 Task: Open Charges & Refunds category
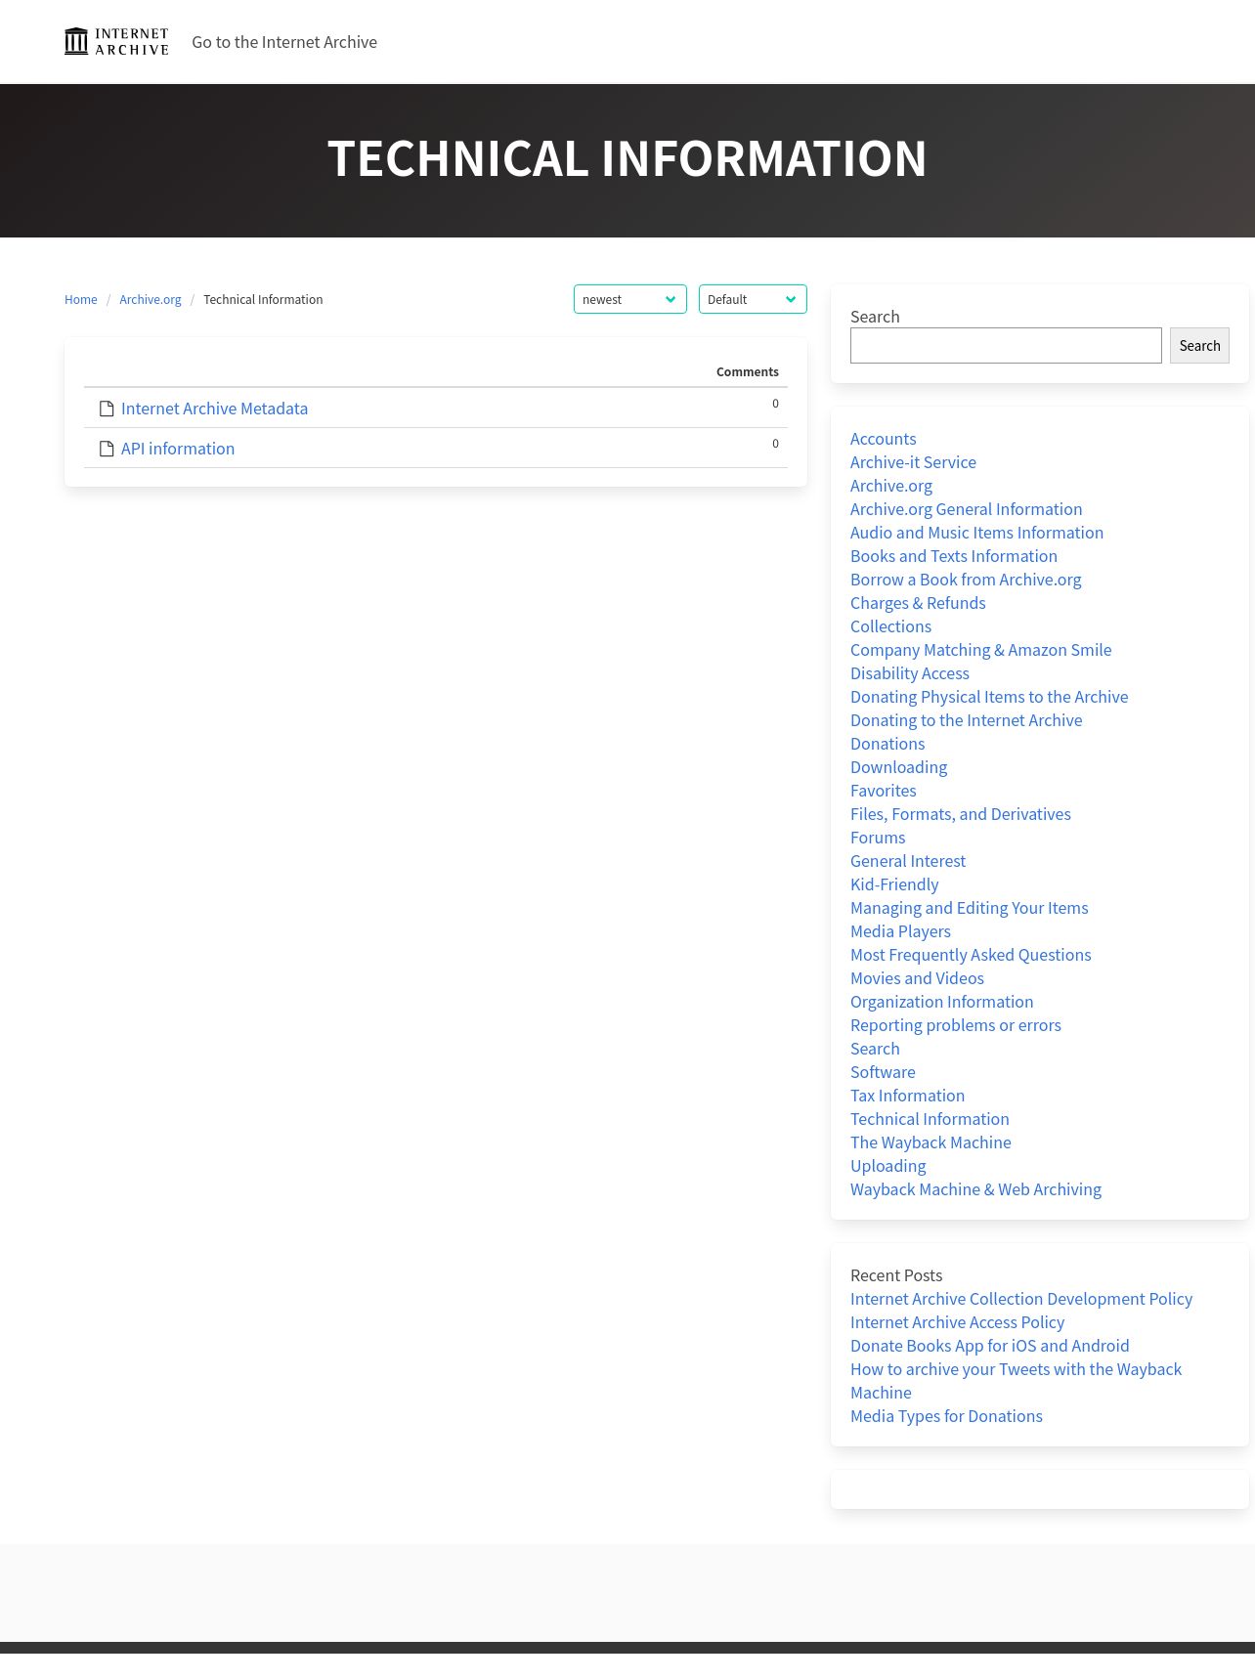point(918,603)
